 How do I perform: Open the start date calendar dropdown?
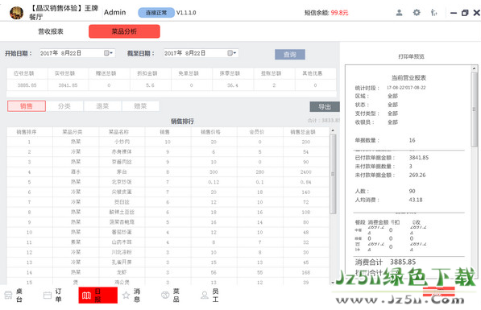tap(108, 53)
